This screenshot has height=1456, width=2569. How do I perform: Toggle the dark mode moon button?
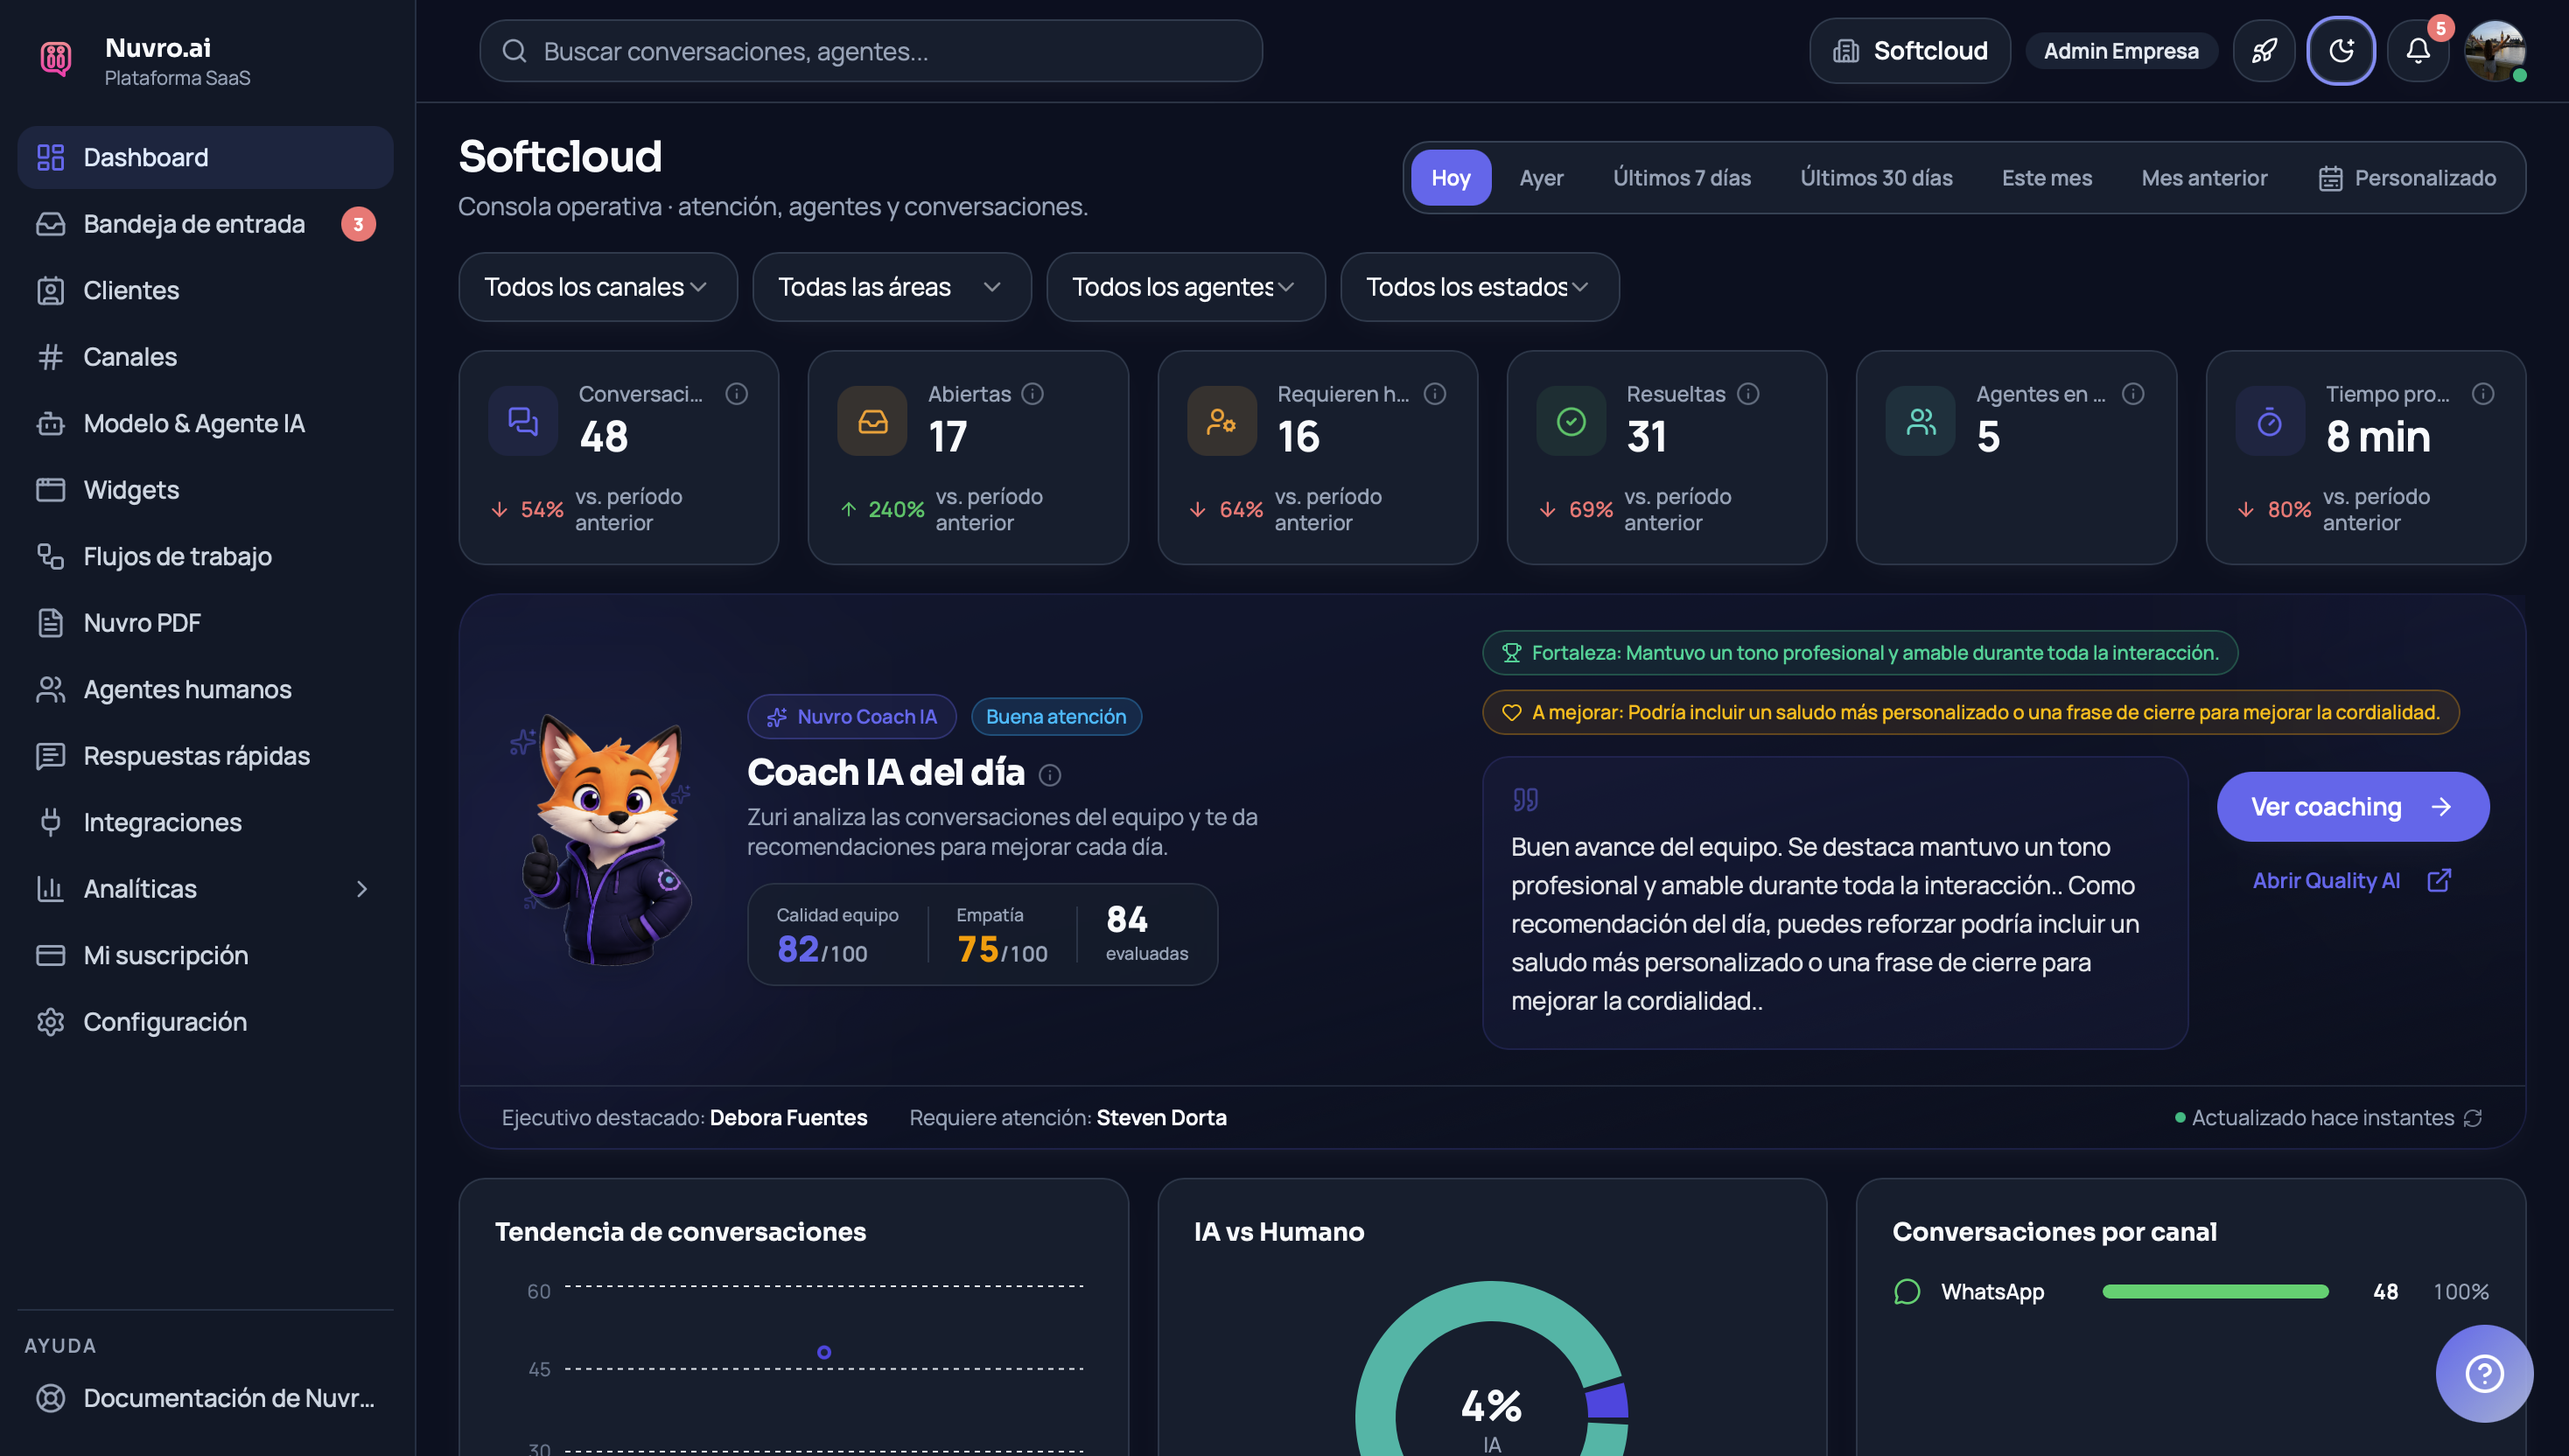coord(2341,51)
